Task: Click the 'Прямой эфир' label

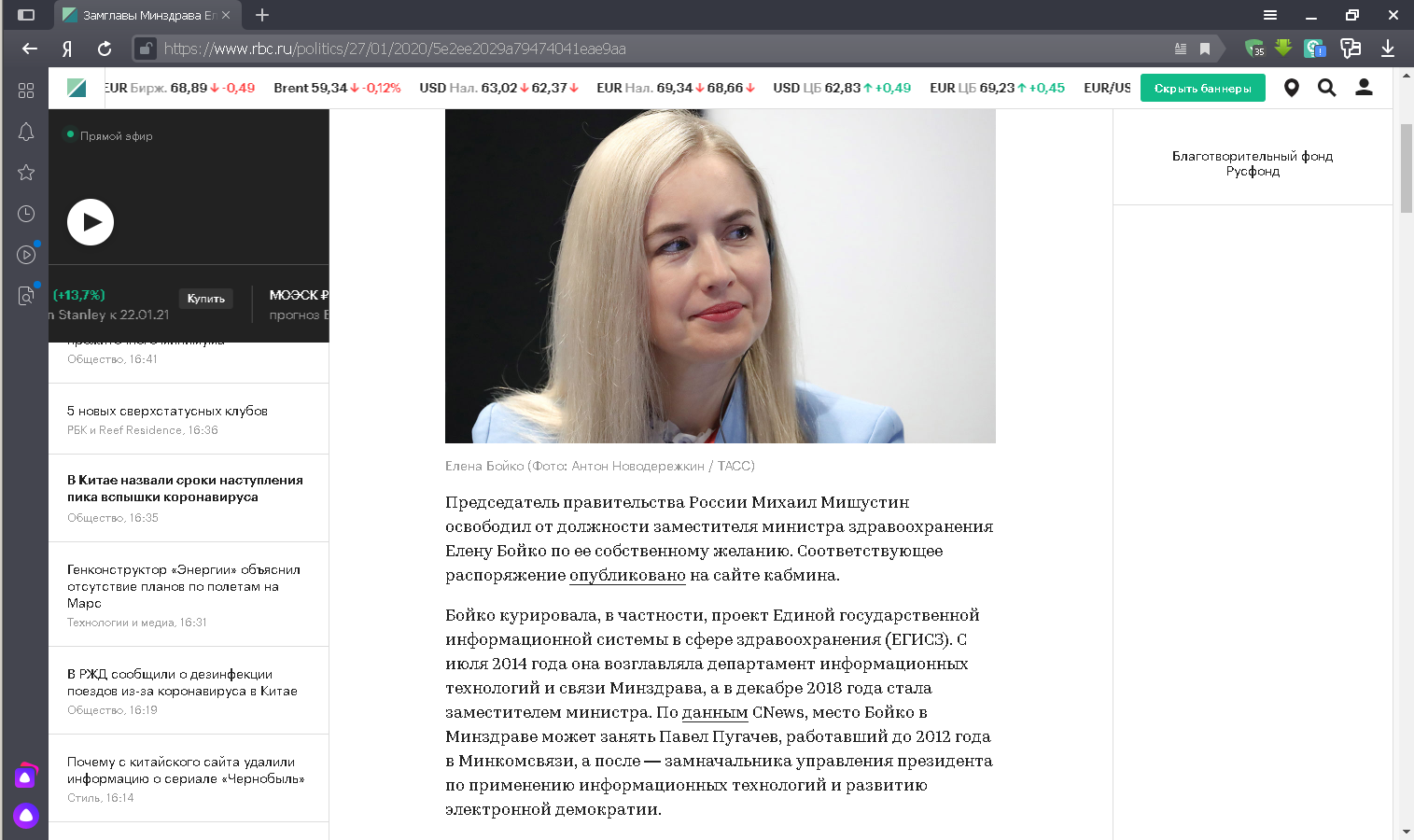Action: 116,136
